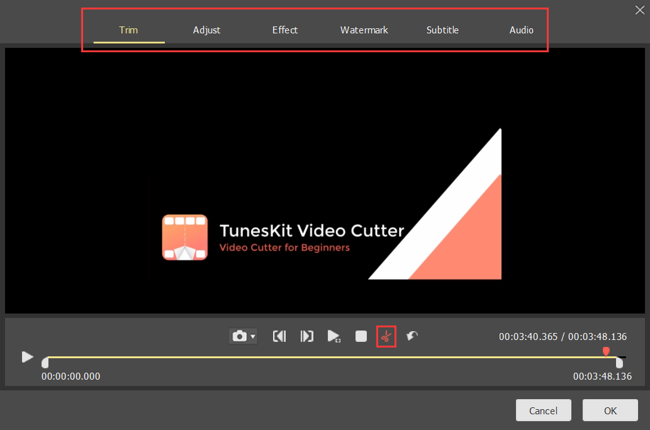The height and width of the screenshot is (430, 650).
Task: Expand the snapshot dropdown arrow
Action: 253,336
